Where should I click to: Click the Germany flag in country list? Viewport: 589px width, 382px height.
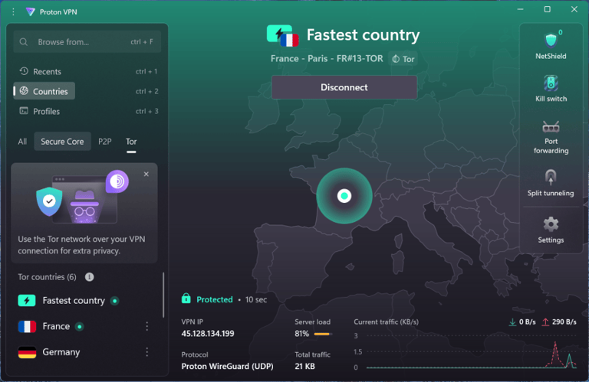[27, 352]
